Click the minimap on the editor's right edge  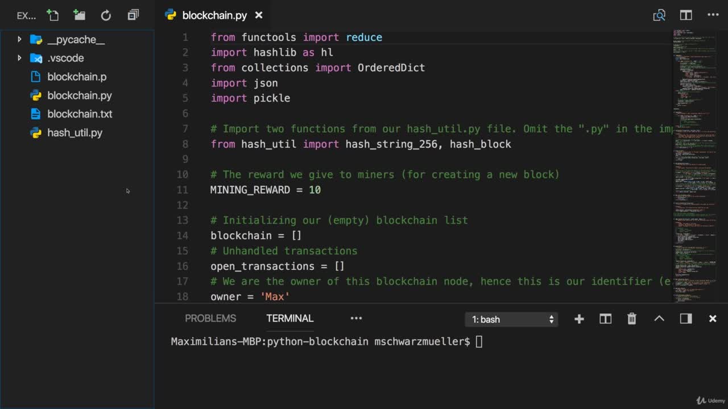click(x=694, y=165)
